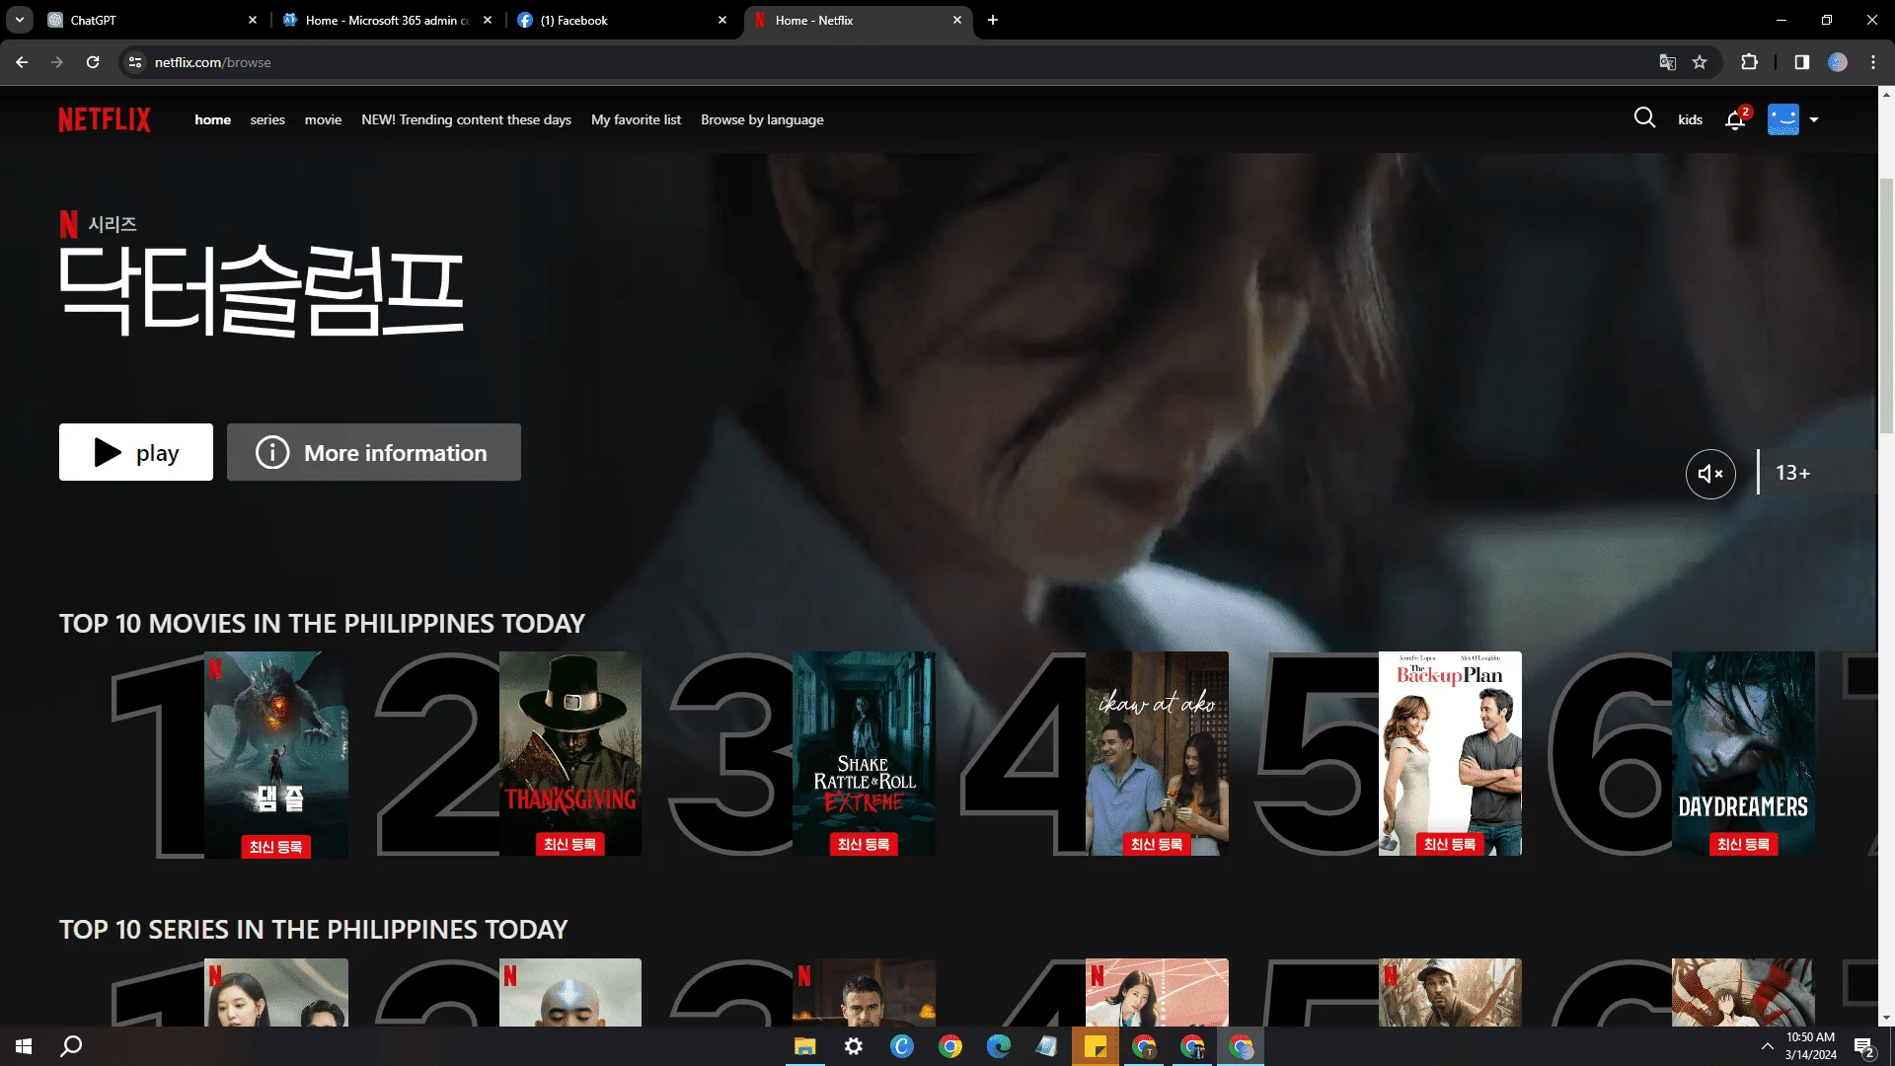Open Chrome three-dot menu
The width and height of the screenshot is (1895, 1066).
point(1873,62)
